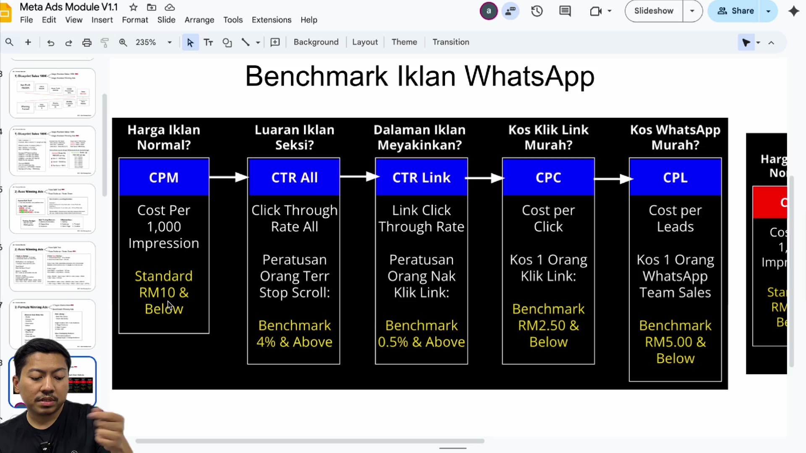The image size is (806, 453).
Task: Click the horizontal scrollbar under the slide
Action: pyautogui.click(x=310, y=441)
